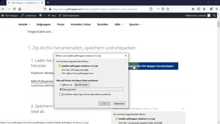Show sidebars icon in toolbar
Screen dimensions: 220x124
(x=199, y=9)
